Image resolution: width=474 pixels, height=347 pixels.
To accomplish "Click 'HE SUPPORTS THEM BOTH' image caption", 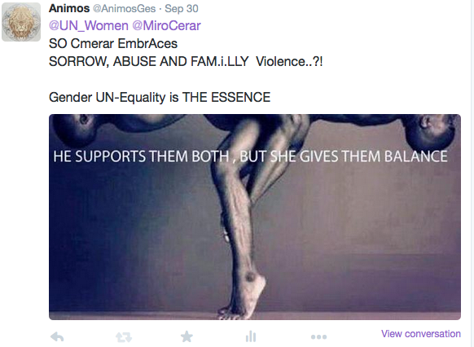I will click(x=141, y=156).
